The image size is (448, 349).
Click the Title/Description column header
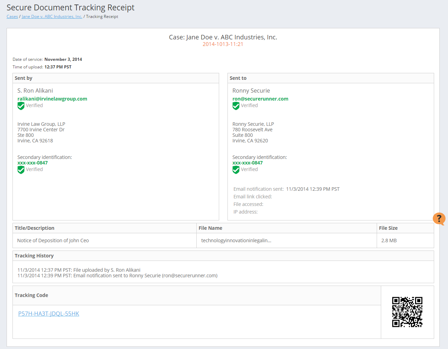click(x=35, y=228)
